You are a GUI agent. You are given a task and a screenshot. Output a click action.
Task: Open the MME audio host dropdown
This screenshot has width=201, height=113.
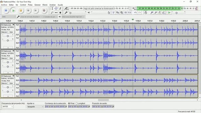(9, 17)
